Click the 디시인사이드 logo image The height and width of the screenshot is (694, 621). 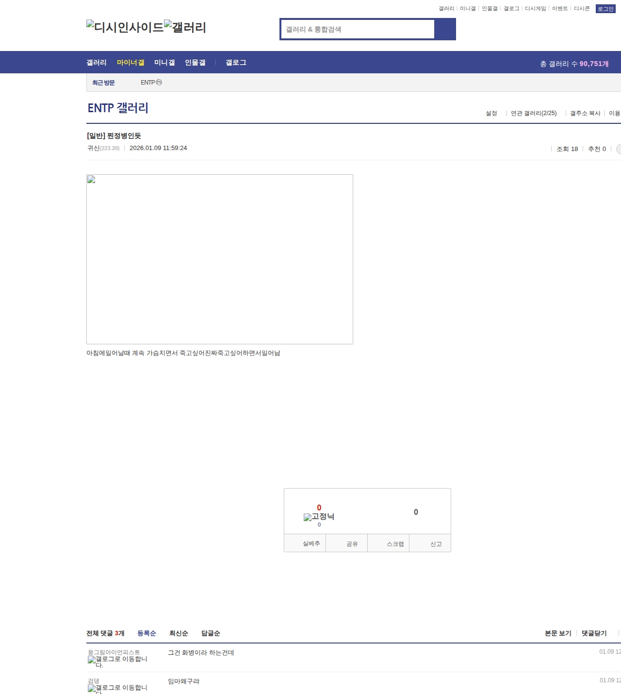[125, 27]
